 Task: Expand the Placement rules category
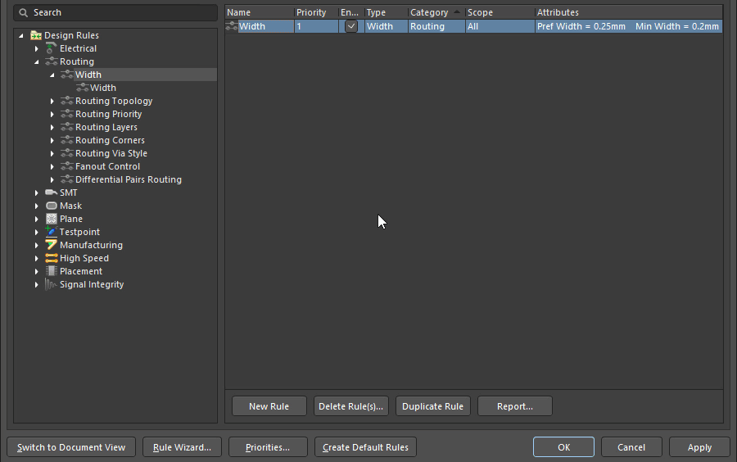point(37,271)
